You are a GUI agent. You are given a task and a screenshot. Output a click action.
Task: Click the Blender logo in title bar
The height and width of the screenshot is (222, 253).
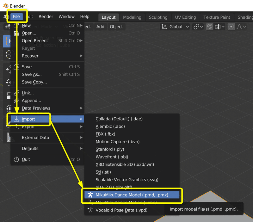point(6,6)
